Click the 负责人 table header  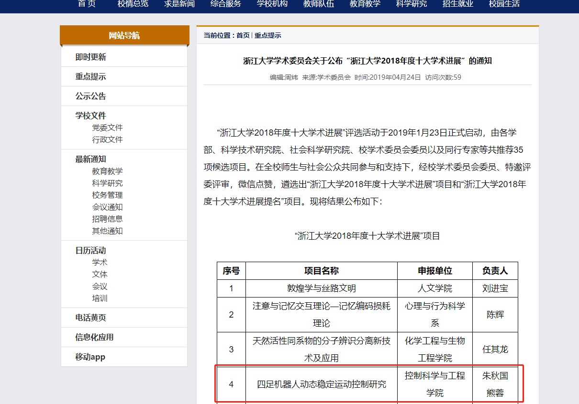(495, 271)
